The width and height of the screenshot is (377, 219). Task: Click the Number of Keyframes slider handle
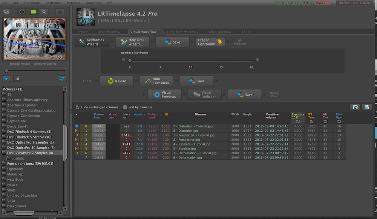pyautogui.click(x=130, y=61)
